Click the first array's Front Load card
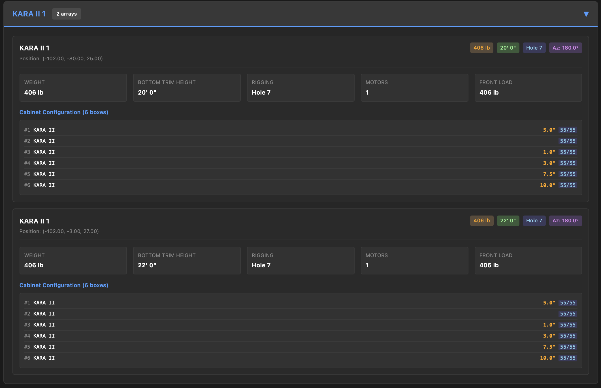601x388 pixels. [x=528, y=88]
